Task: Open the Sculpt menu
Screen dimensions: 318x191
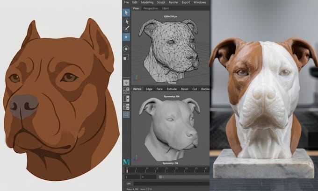Action: [x=161, y=2]
